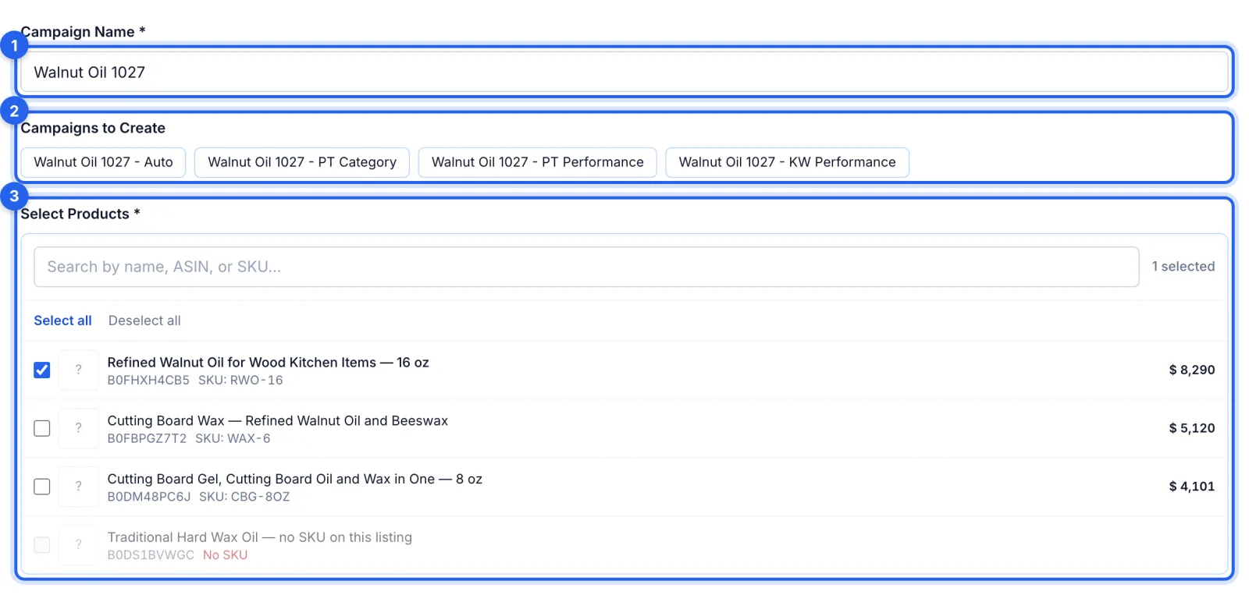Select the 'Walnut Oil 1027 - Auto' chip
The width and height of the screenshot is (1249, 595).
tap(103, 162)
